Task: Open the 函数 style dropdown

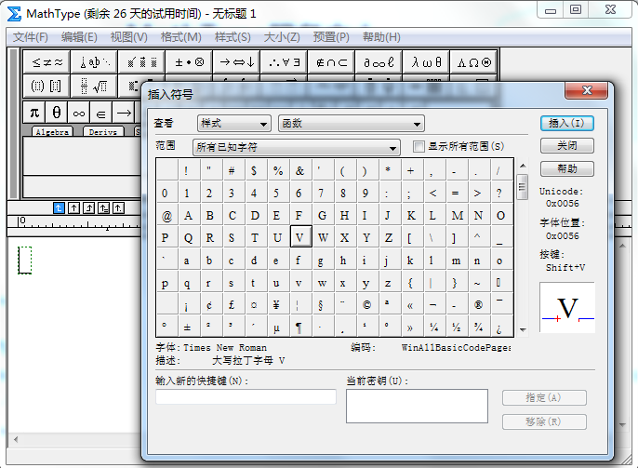Action: [x=352, y=124]
